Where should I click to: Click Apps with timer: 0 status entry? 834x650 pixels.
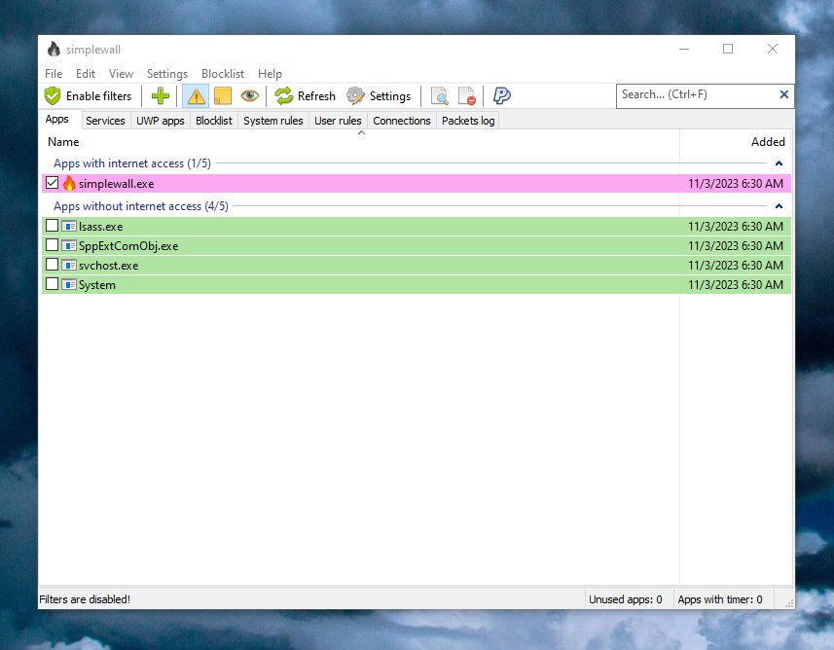[x=719, y=599]
